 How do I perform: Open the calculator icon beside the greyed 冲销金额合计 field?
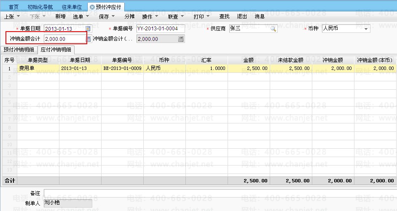point(180,39)
